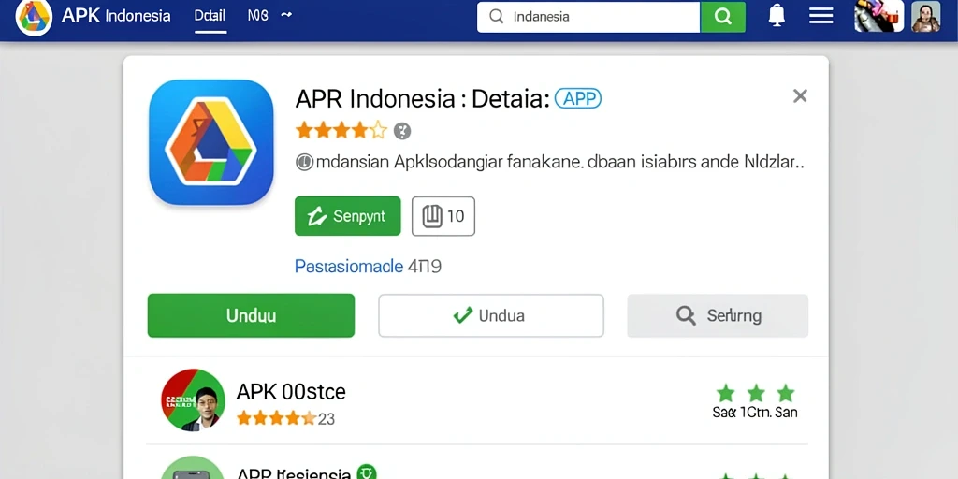958x479 pixels.
Task: Click the Serlurng search button
Action: [718, 315]
